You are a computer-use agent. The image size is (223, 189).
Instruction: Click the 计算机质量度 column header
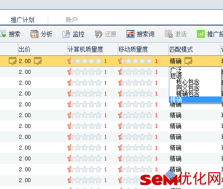pyautogui.click(x=93, y=49)
